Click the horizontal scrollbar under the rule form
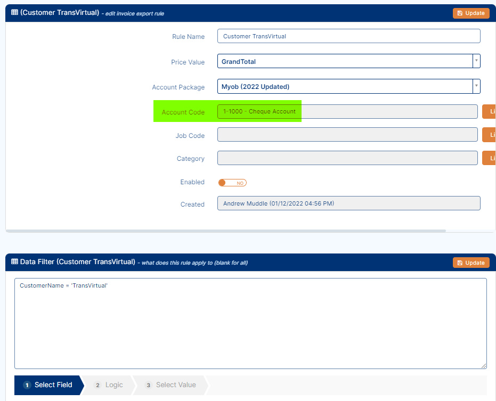Screen dimensions: 496x401 coord(226,231)
